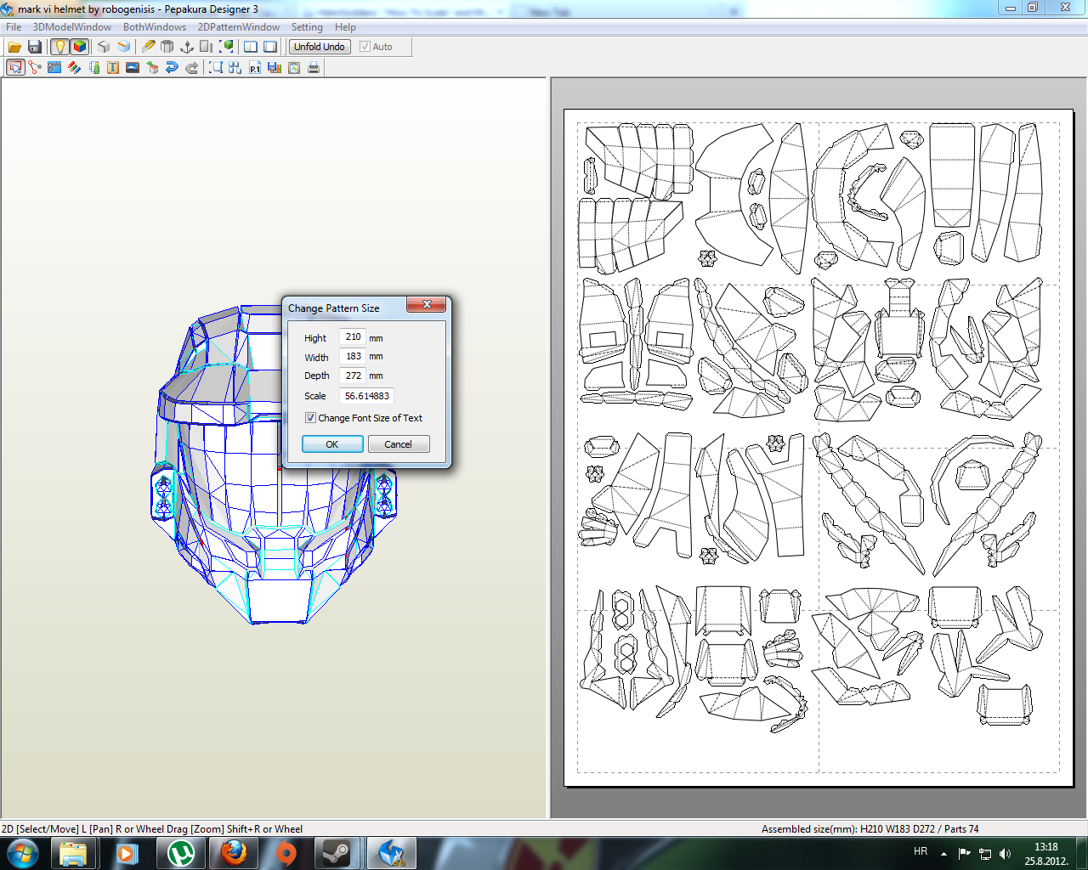The width and height of the screenshot is (1088, 870).
Task: Select the orange T text tool
Action: pos(113,67)
